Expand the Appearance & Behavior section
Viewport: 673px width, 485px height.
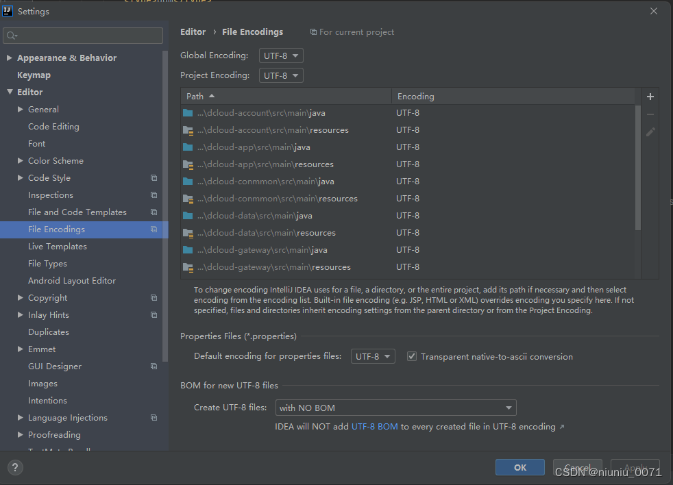tap(10, 58)
